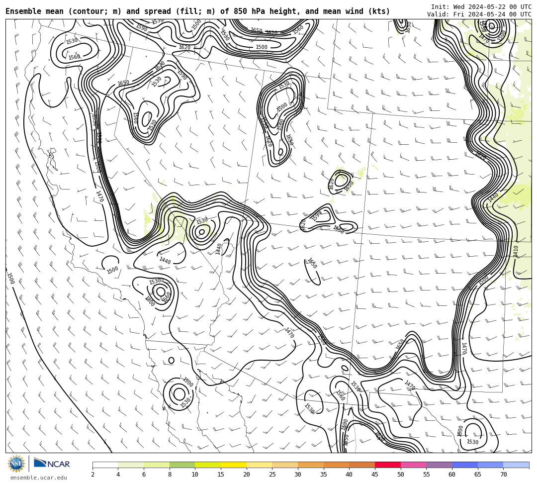
Task: Select the yellow-green 10–15 colorbar segment
Action: pyautogui.click(x=208, y=465)
